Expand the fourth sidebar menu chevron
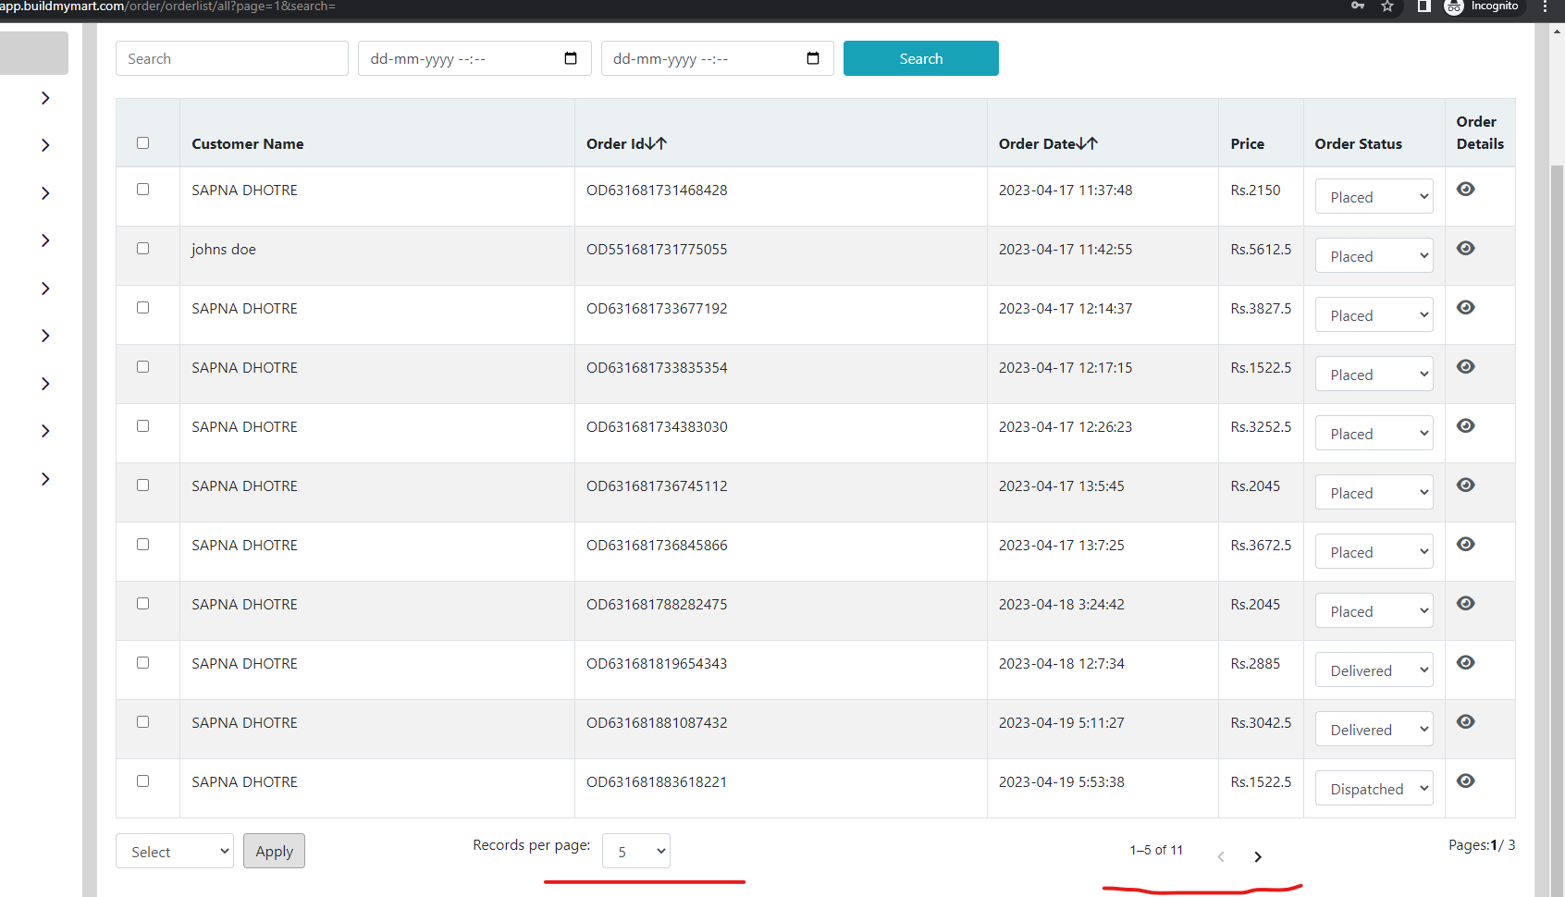This screenshot has height=897, width=1565. pyautogui.click(x=45, y=240)
